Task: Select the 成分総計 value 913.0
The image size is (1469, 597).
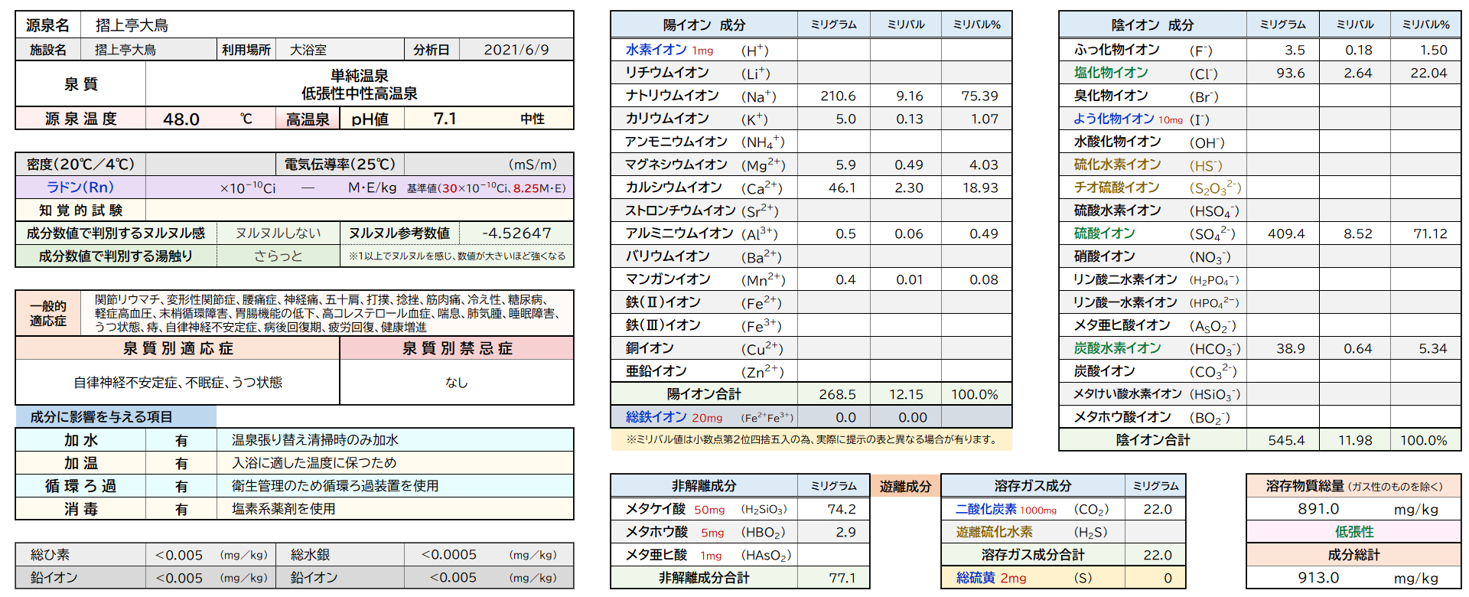Action: tap(1318, 578)
